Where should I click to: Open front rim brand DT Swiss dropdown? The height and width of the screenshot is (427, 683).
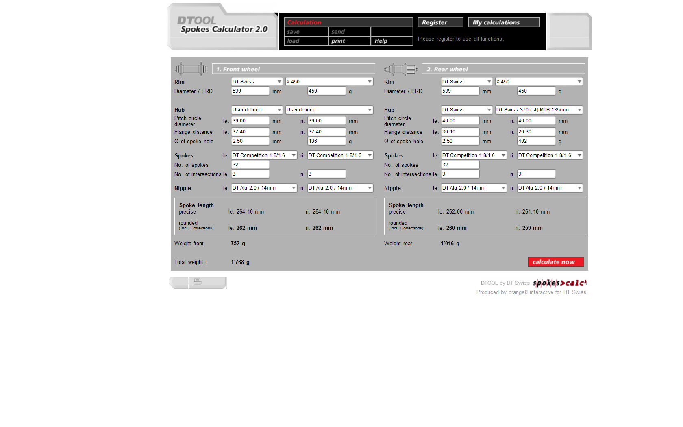[x=257, y=82]
